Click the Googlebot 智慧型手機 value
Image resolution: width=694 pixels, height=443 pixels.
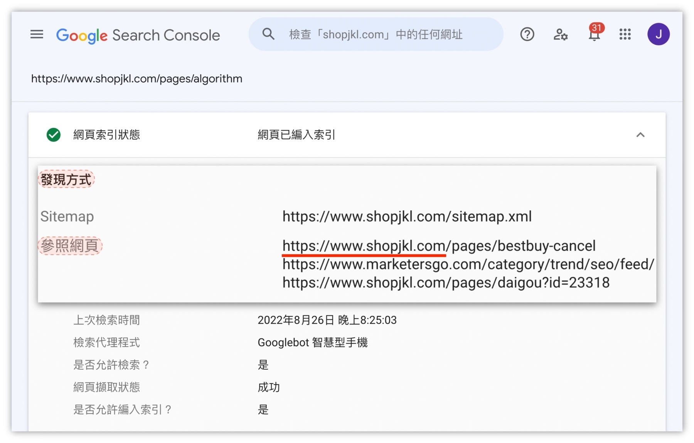coord(313,342)
